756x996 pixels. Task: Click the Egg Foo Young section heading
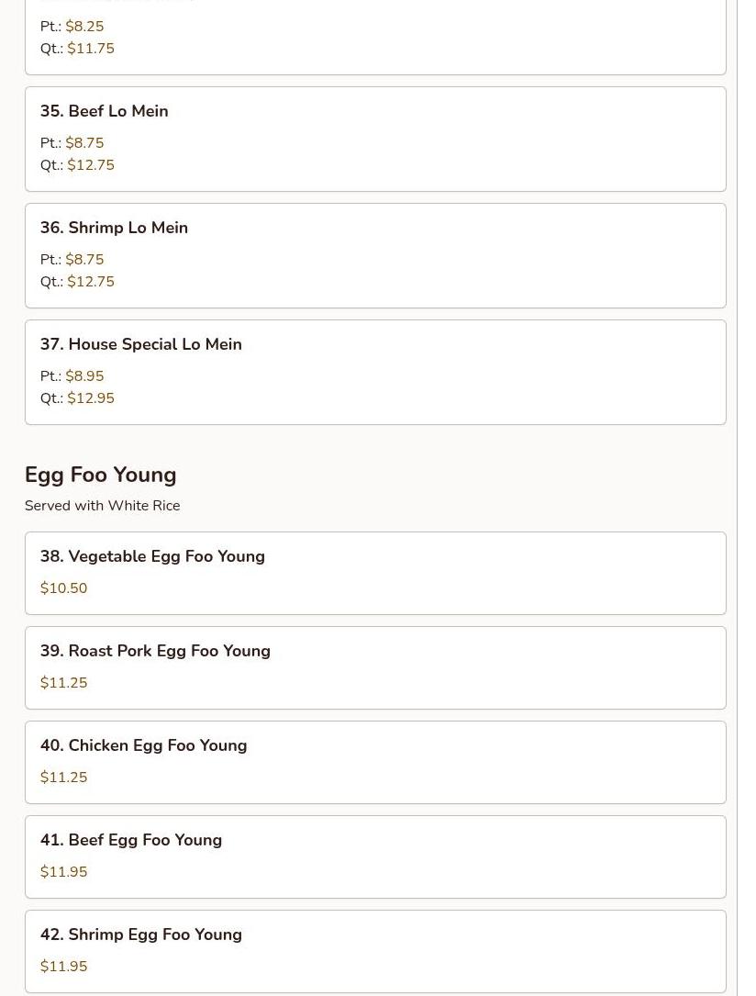[x=100, y=475]
